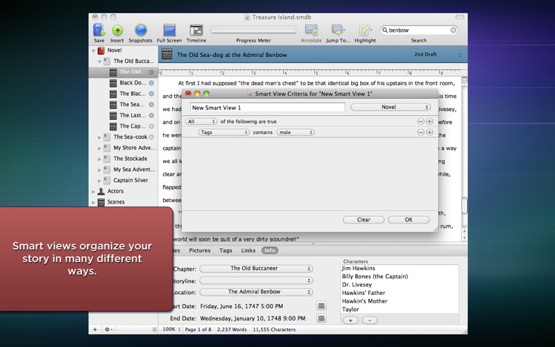Click the Save toolbar icon

[99, 30]
